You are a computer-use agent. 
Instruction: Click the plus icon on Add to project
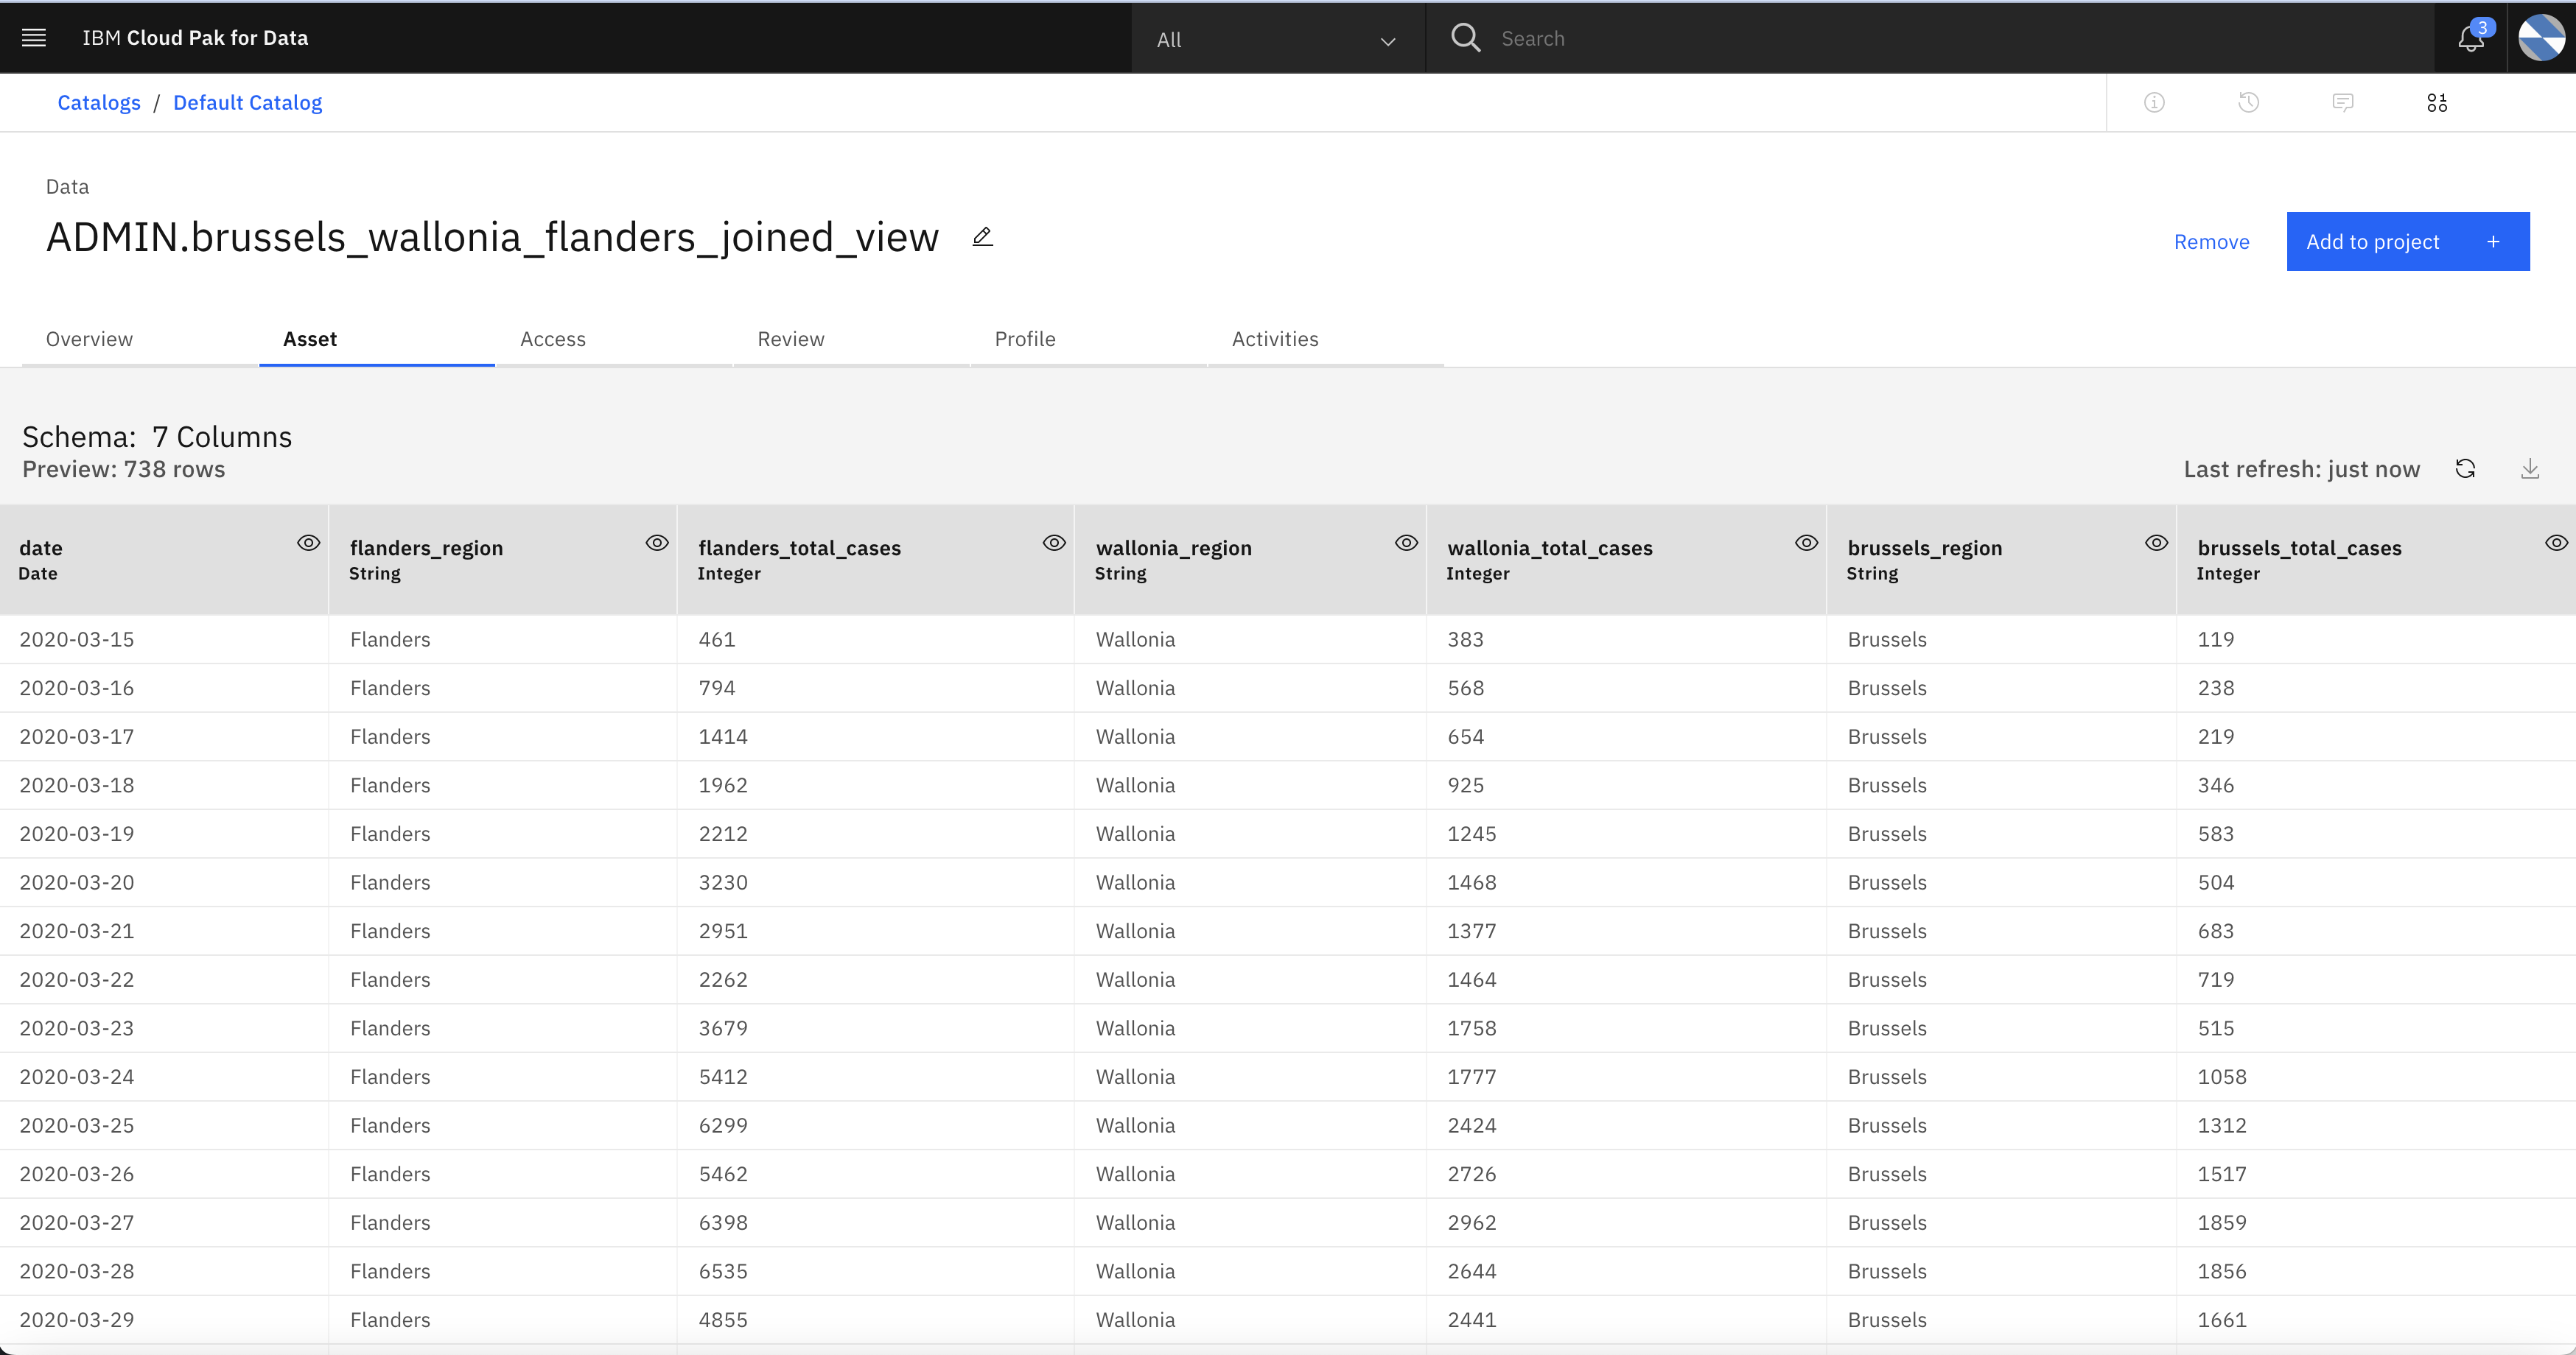[2493, 242]
